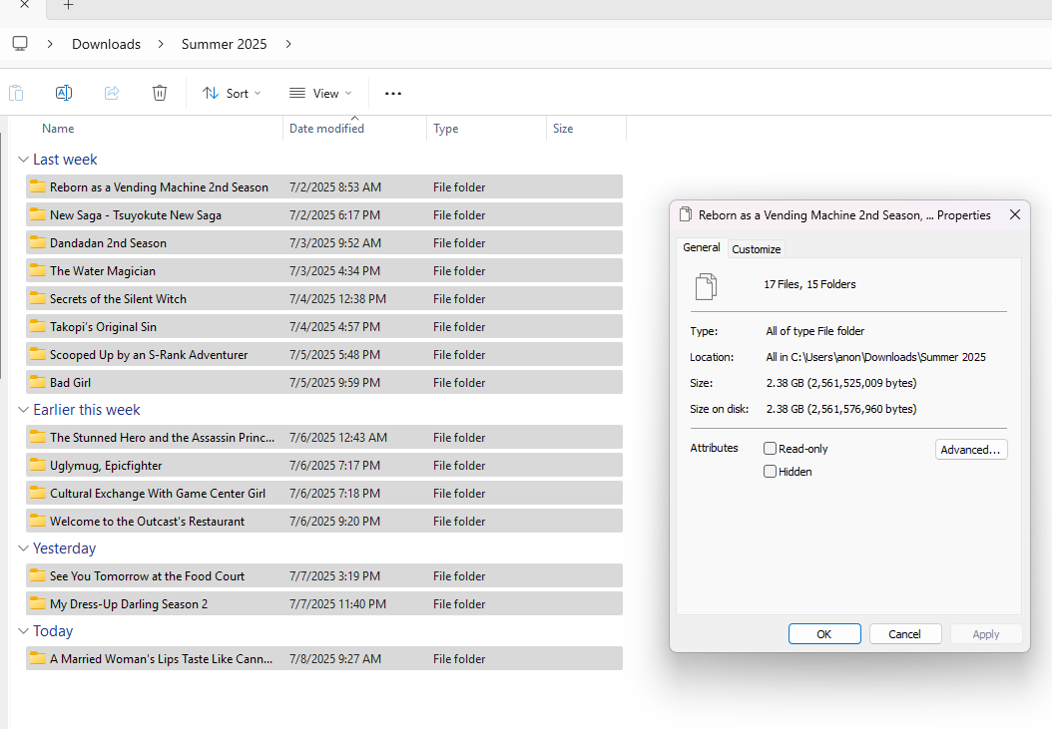Image resolution: width=1052 pixels, height=729 pixels.
Task: Click the folder icon for Uglymug, Epicfighter
Action: click(x=38, y=466)
